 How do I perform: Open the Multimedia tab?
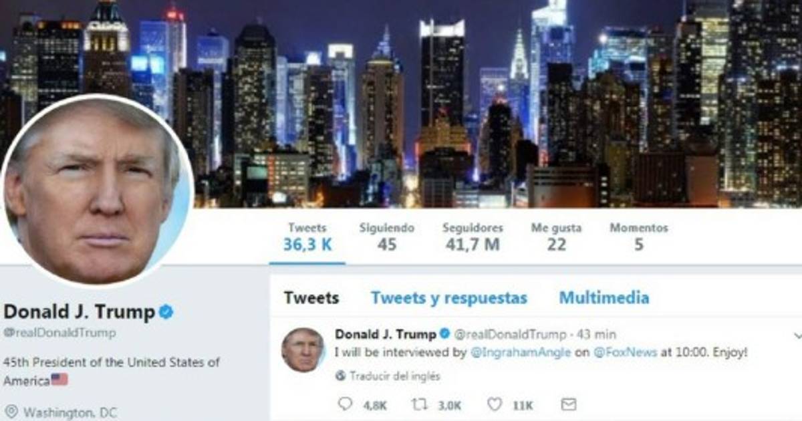pos(604,298)
